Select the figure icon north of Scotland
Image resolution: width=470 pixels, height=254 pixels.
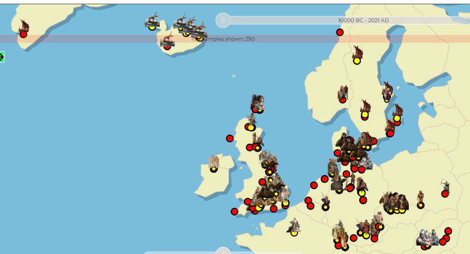[x=257, y=101]
